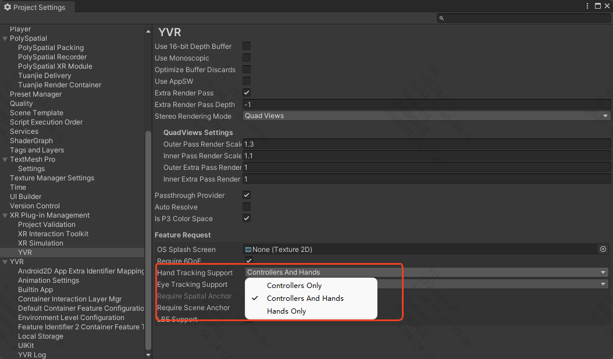
Task: Choose Controllers Only option
Action: (x=294, y=286)
